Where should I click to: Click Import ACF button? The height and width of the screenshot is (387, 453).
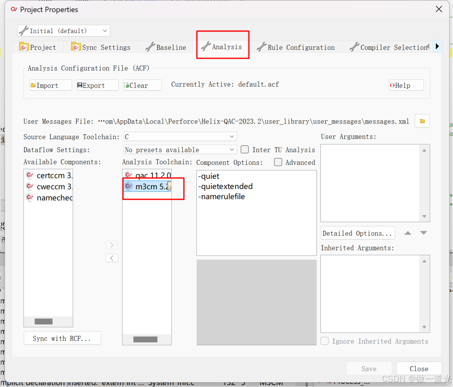(x=51, y=85)
